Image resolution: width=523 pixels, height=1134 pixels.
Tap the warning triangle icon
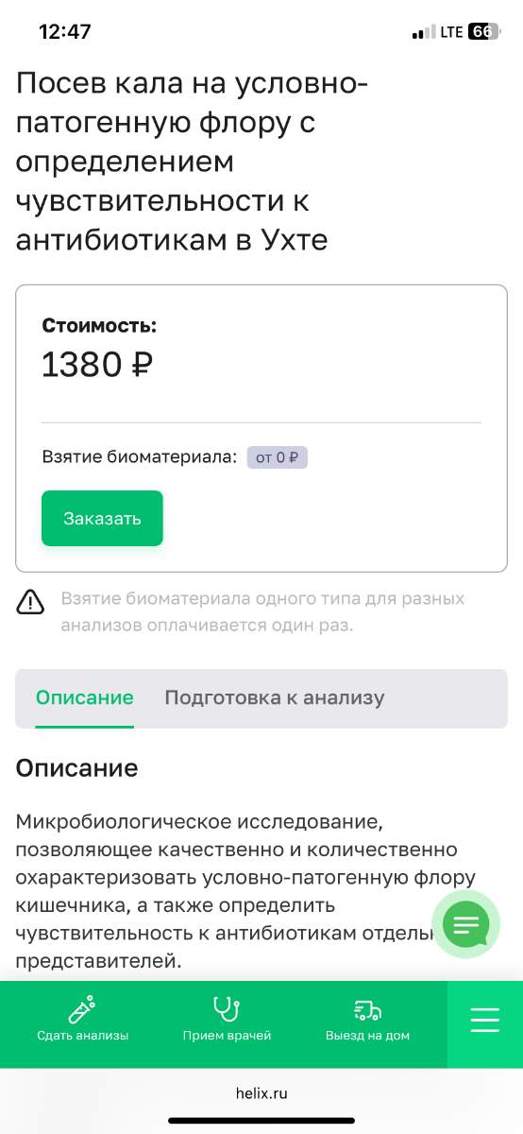point(31,601)
